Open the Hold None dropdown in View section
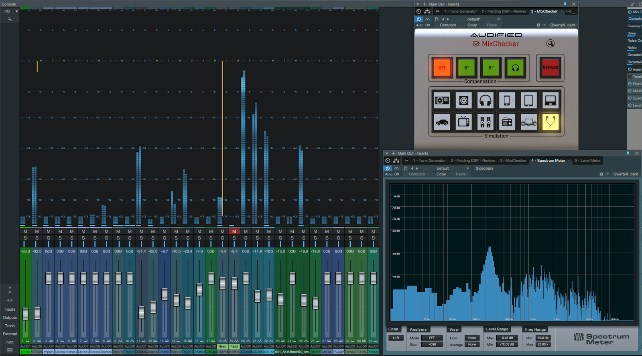The image size is (642, 356). tap(472, 338)
